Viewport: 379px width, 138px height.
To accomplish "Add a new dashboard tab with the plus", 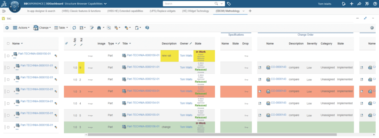I will pos(250,11).
